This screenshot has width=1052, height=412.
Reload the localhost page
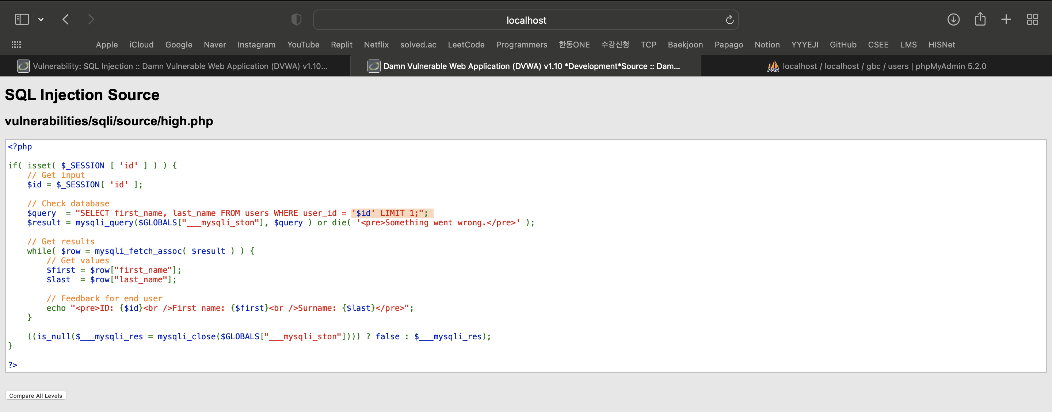tap(729, 20)
